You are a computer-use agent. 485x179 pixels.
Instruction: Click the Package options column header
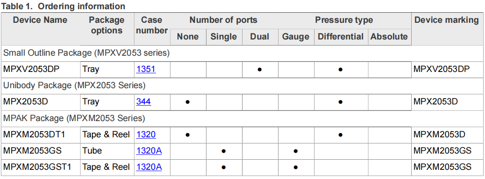pyautogui.click(x=106, y=25)
